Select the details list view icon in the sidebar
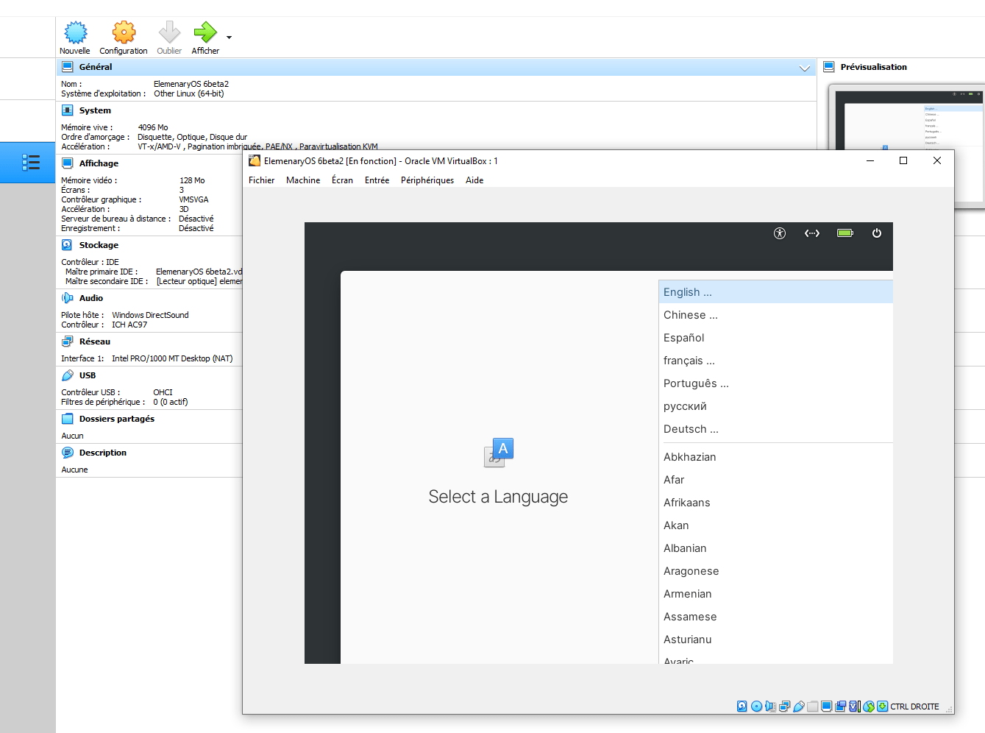 (31, 163)
